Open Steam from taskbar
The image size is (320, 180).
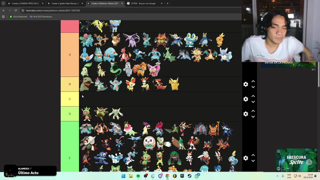pyautogui.click(x=189, y=176)
